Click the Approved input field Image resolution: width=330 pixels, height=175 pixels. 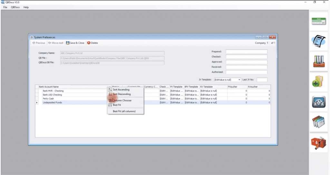click(247, 62)
